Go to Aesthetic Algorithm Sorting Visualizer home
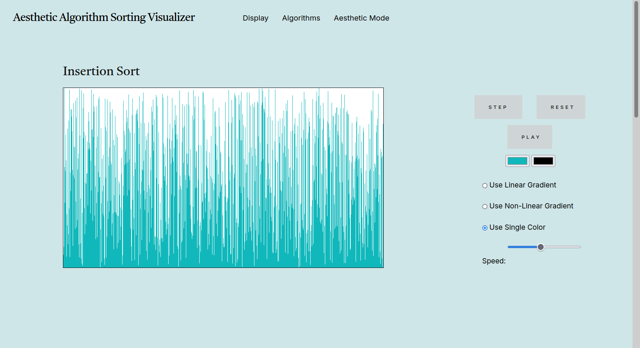Image resolution: width=640 pixels, height=348 pixels. tap(104, 17)
